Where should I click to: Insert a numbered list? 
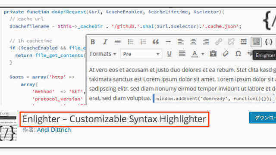(143, 42)
